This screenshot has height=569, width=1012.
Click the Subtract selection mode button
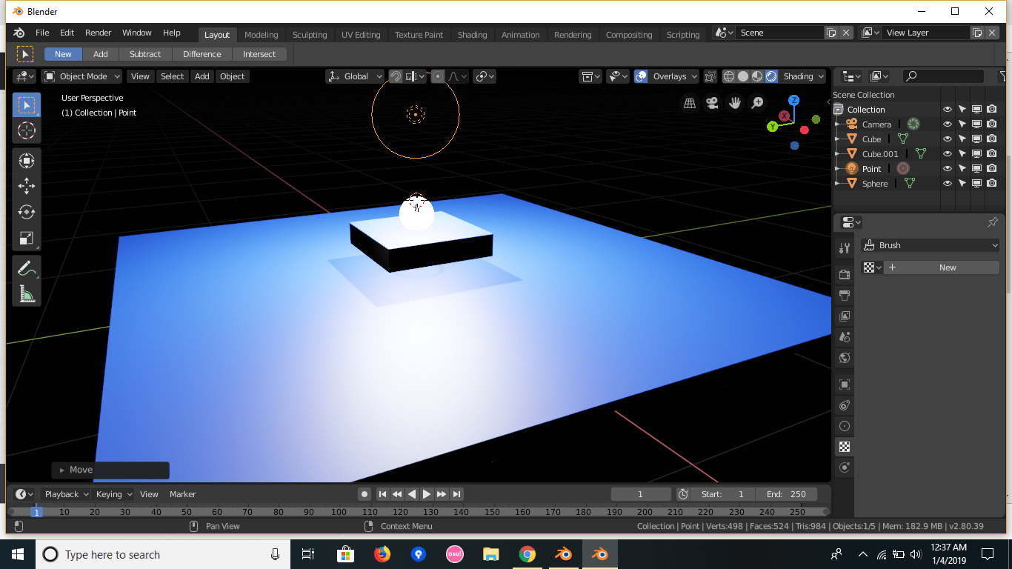pyautogui.click(x=145, y=53)
